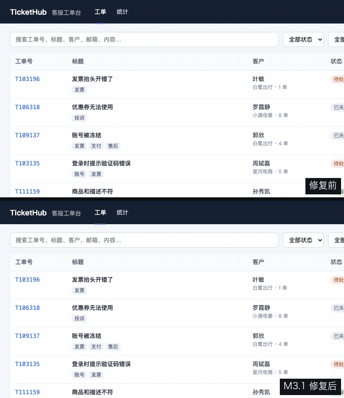Click the 账号 tag in the 修复后 panel
The height and width of the screenshot is (398, 344).
(x=79, y=375)
